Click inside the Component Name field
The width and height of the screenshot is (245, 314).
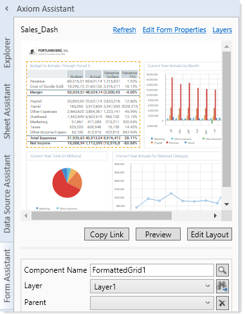pos(152,270)
